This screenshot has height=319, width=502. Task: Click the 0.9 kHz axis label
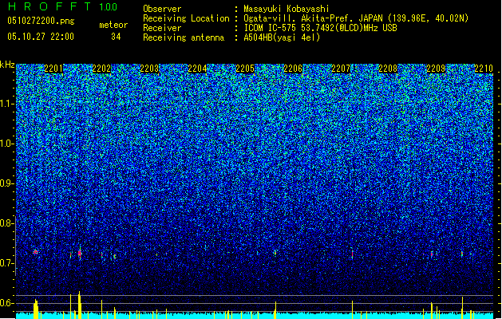[6, 183]
